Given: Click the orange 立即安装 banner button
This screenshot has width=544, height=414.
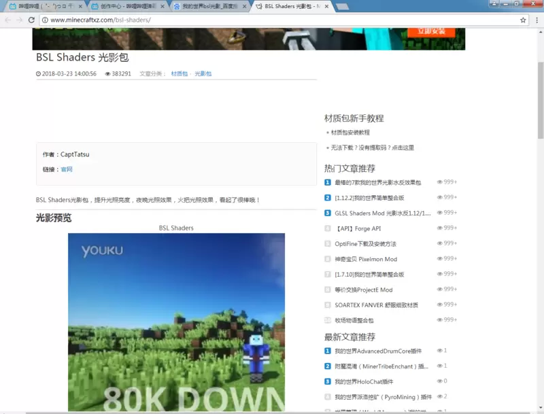Looking at the screenshot, I should [x=431, y=31].
